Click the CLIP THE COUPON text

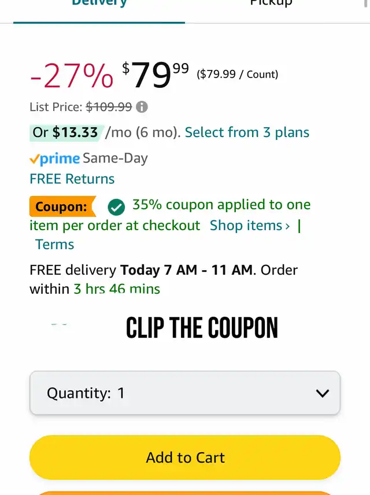point(202,328)
